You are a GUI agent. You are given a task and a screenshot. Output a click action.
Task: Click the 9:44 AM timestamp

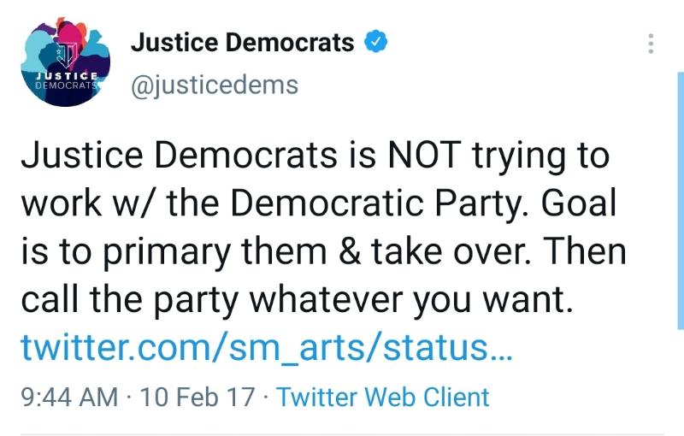pyautogui.click(x=70, y=398)
